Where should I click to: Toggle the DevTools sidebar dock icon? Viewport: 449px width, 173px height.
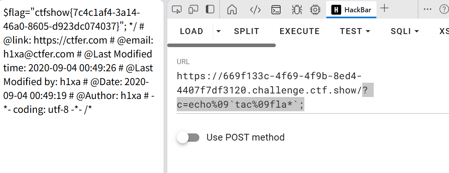[210, 10]
